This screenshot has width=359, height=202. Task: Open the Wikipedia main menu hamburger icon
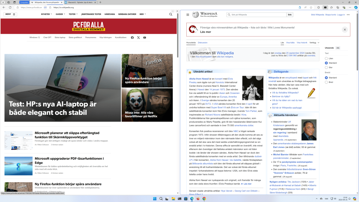click(x=188, y=15)
